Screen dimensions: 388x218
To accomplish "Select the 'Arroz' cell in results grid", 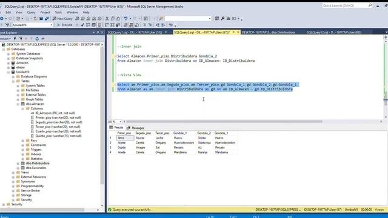I will (x=125, y=138).
